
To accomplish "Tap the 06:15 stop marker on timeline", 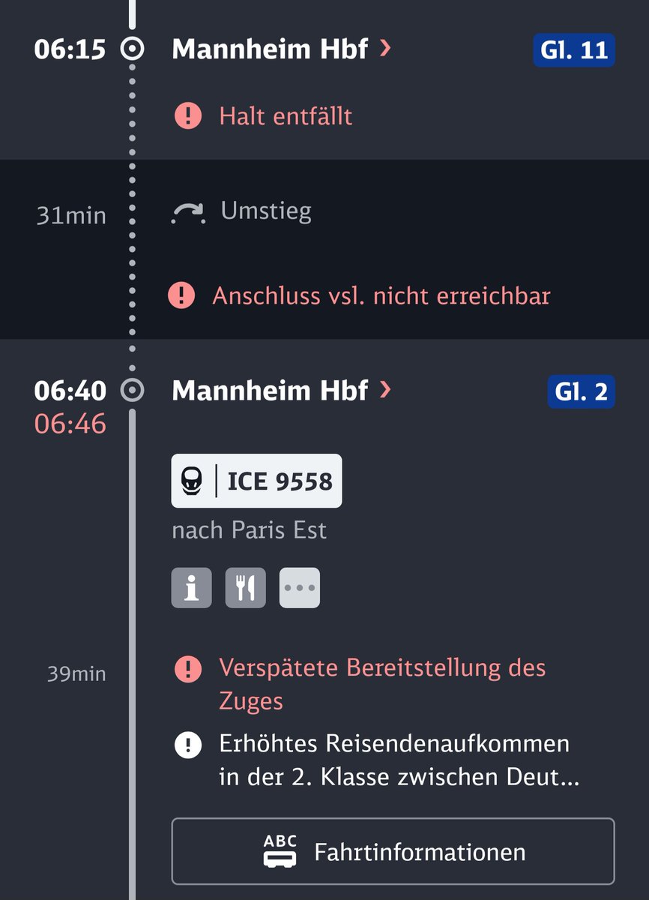I will click(133, 49).
